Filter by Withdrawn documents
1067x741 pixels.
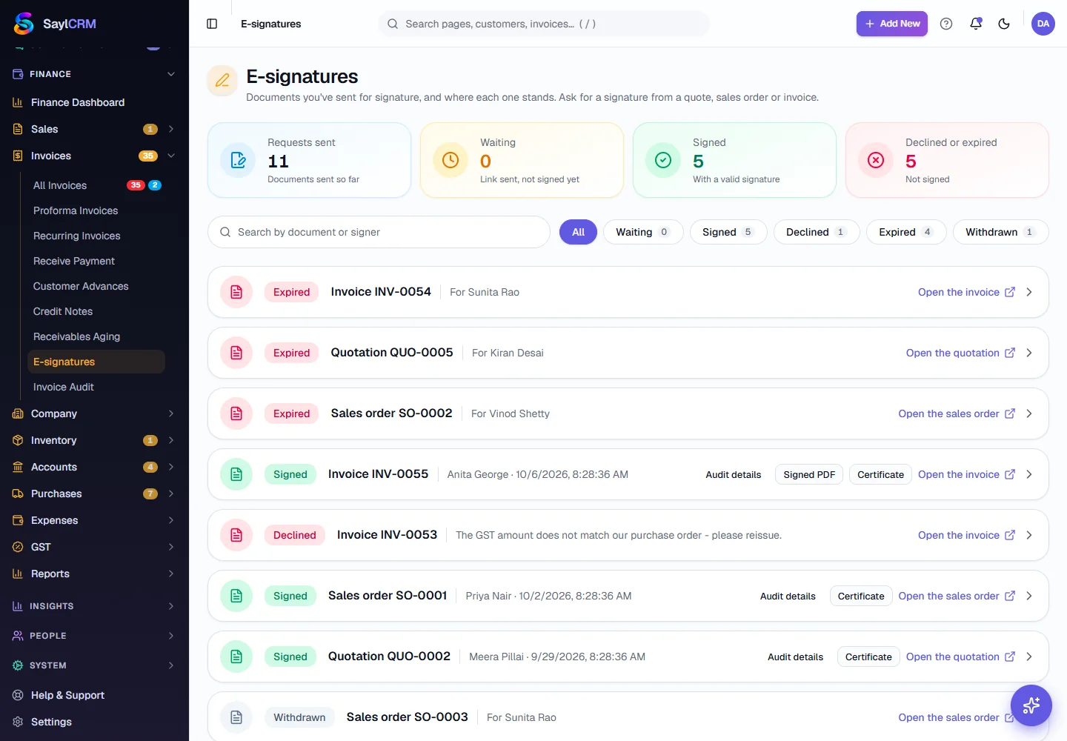coord(1001,232)
